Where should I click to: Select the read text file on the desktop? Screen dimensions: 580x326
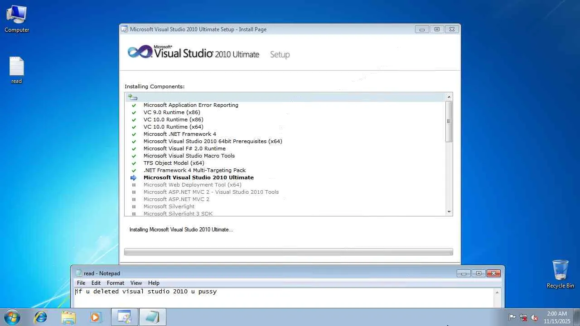[17, 70]
